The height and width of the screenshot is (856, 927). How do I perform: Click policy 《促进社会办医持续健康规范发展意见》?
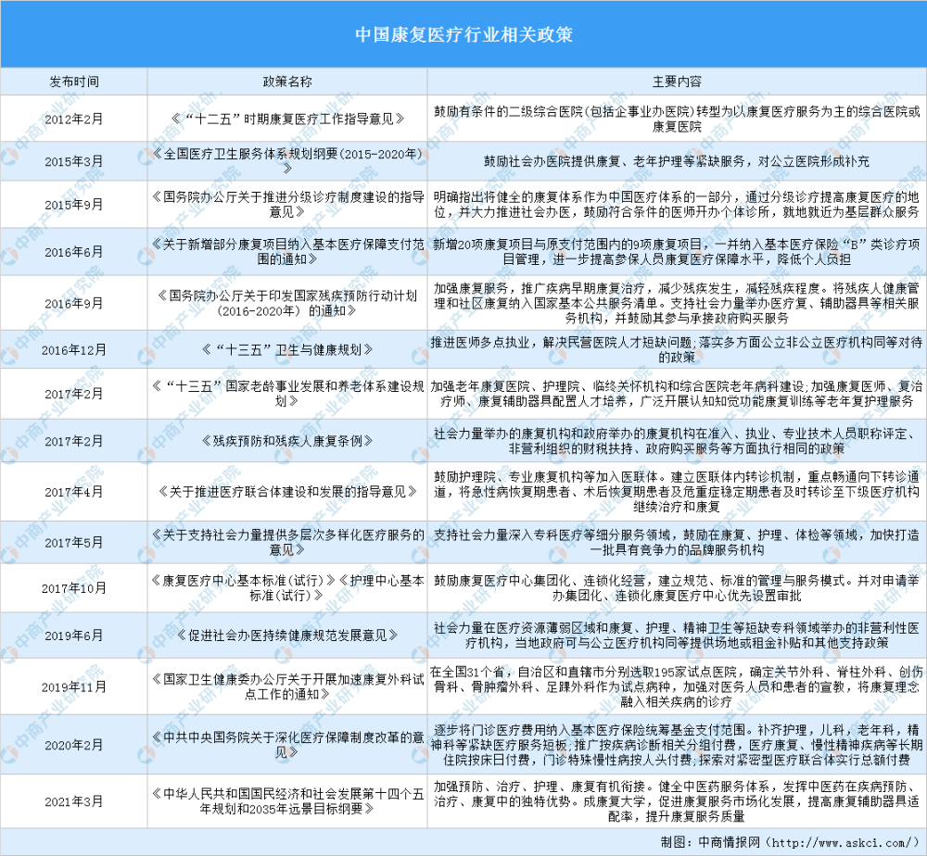click(x=287, y=636)
